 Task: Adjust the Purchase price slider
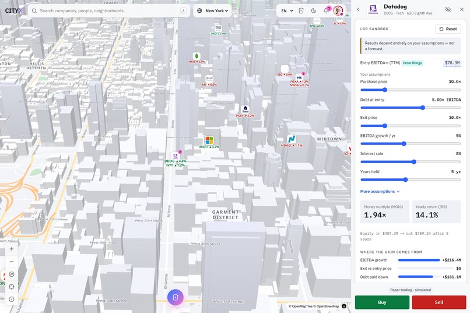(411, 90)
